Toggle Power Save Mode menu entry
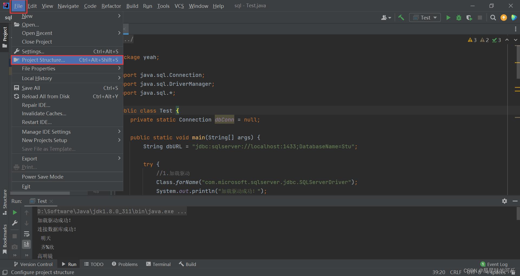Screen dimensions: 520x276 (x=43, y=177)
